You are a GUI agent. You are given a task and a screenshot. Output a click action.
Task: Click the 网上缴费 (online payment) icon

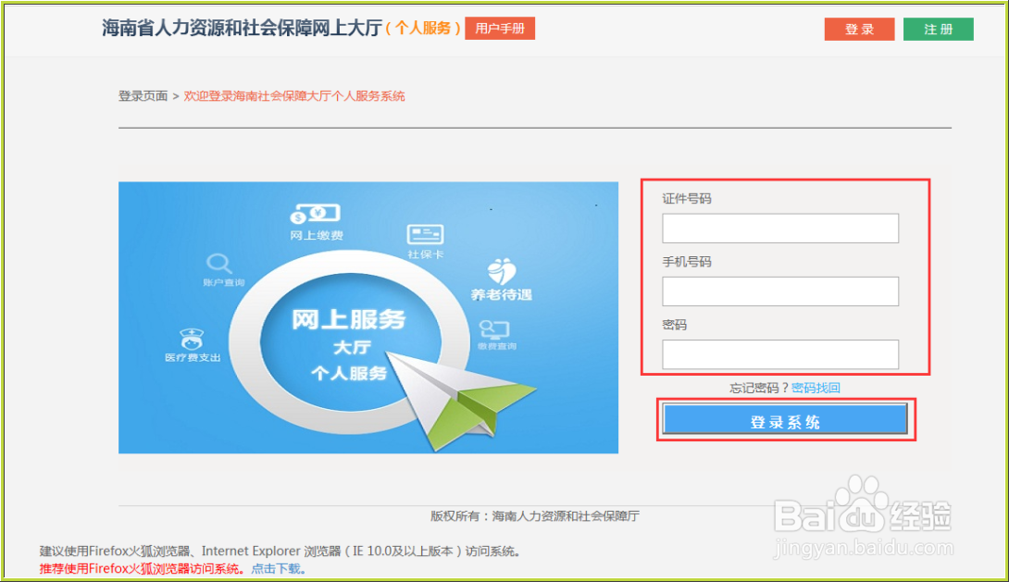pyautogui.click(x=316, y=218)
